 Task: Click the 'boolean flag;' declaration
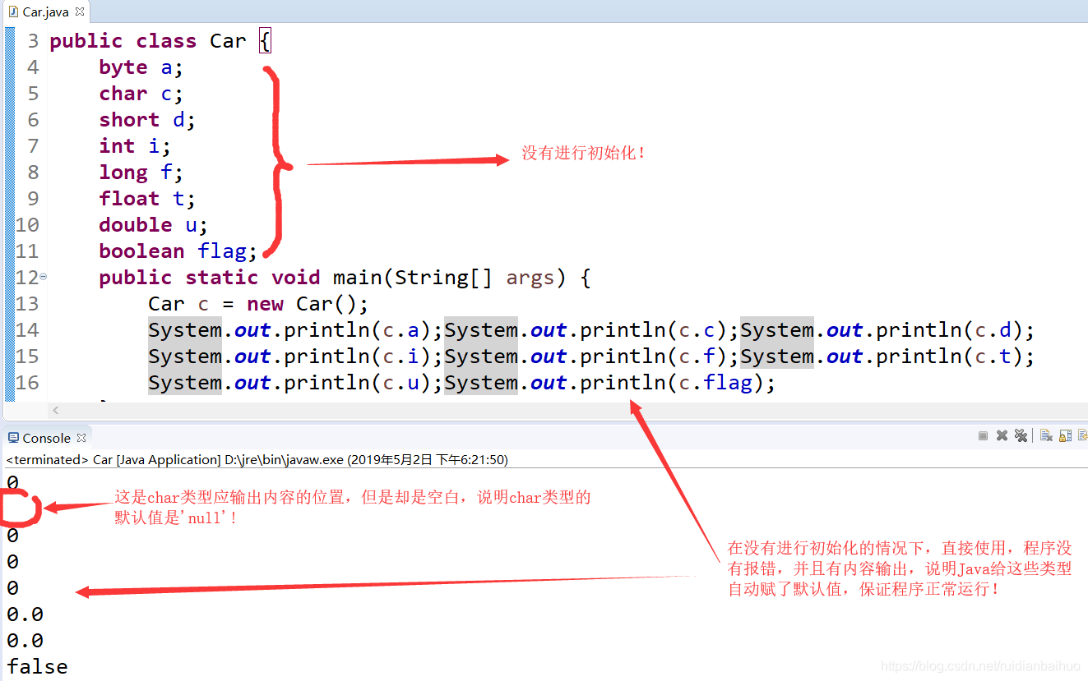pos(178,251)
